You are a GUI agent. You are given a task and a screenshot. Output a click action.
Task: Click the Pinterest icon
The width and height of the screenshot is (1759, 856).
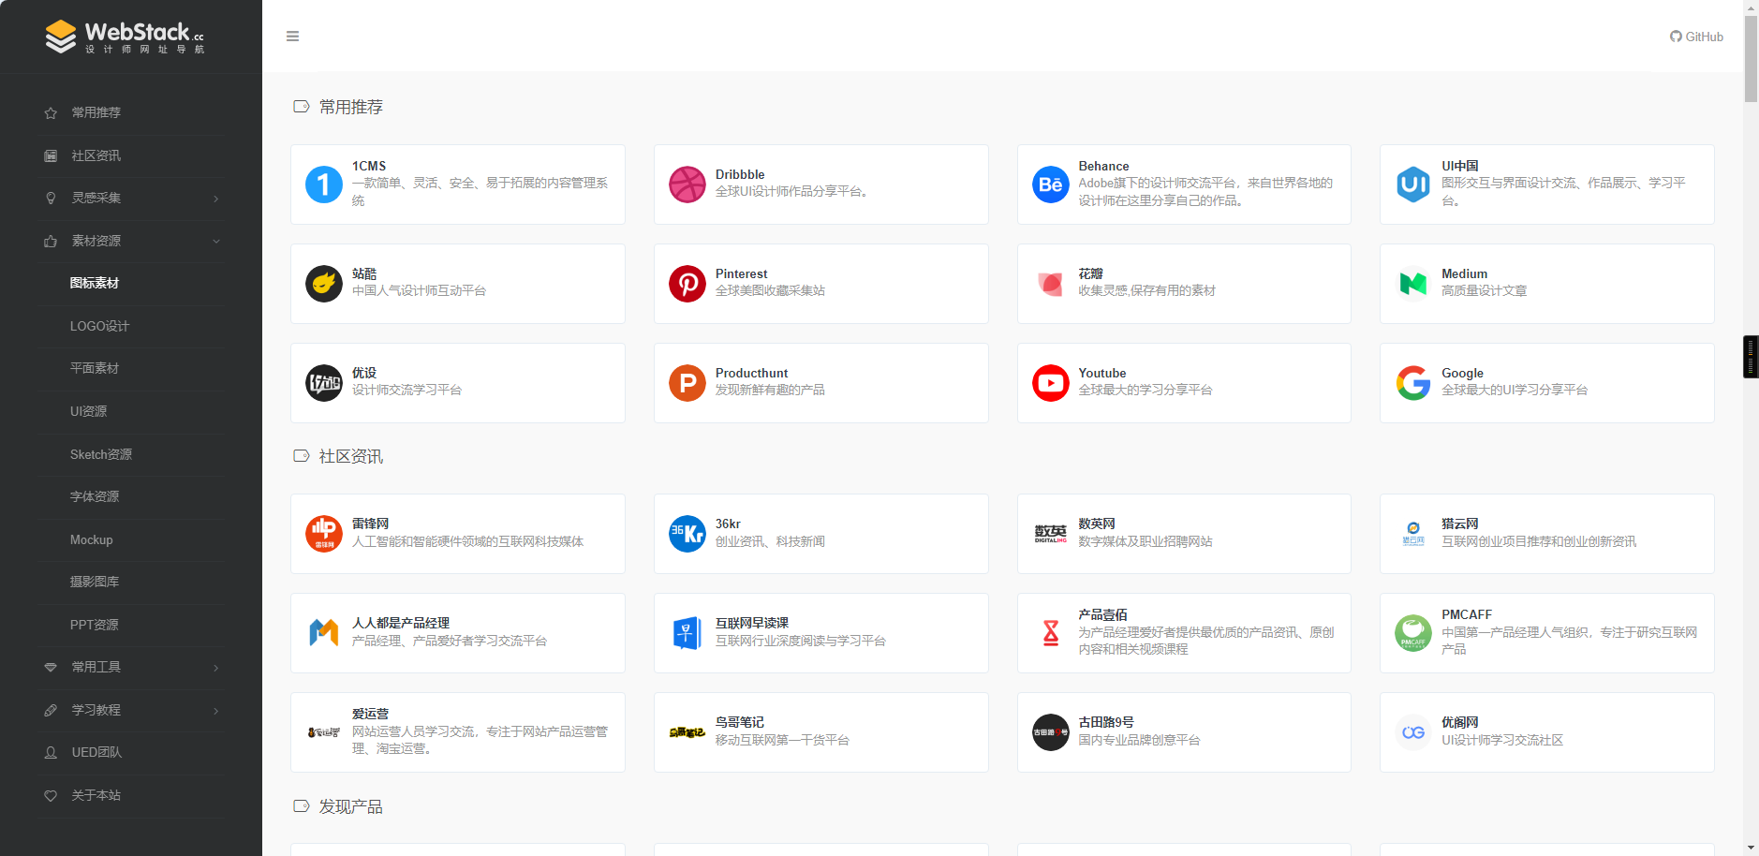click(x=687, y=283)
